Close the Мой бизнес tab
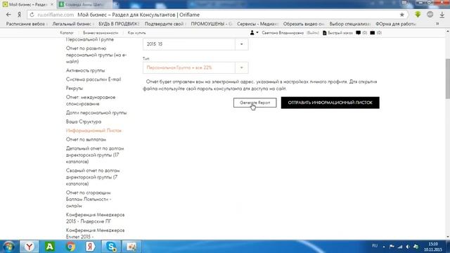The image size is (450, 253). pos(52,5)
